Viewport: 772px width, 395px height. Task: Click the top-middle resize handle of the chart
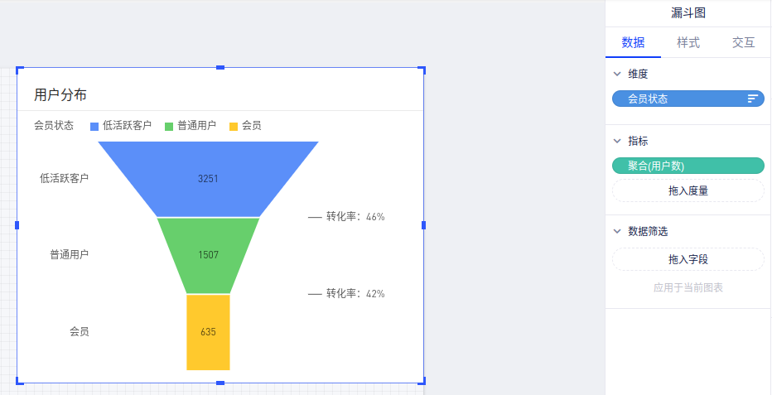pyautogui.click(x=220, y=67)
